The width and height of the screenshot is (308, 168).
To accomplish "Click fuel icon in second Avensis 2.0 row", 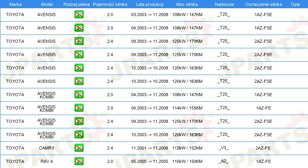I will coord(79,28).
